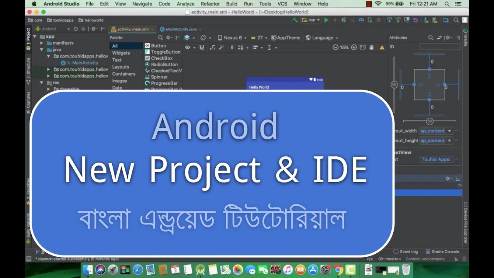Start debugging with the bug icon

[x=343, y=20]
